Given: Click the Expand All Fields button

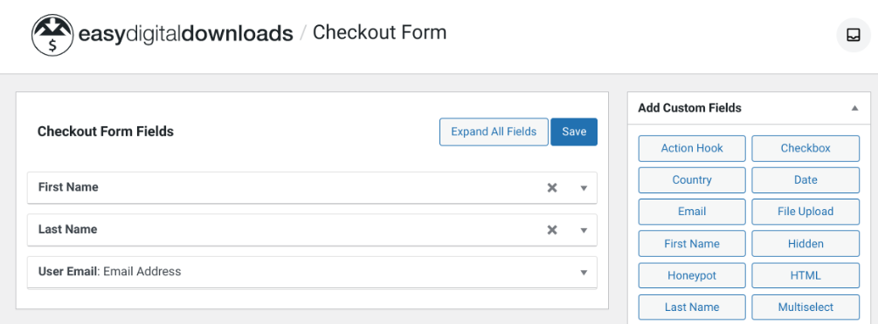Looking at the screenshot, I should (x=494, y=132).
